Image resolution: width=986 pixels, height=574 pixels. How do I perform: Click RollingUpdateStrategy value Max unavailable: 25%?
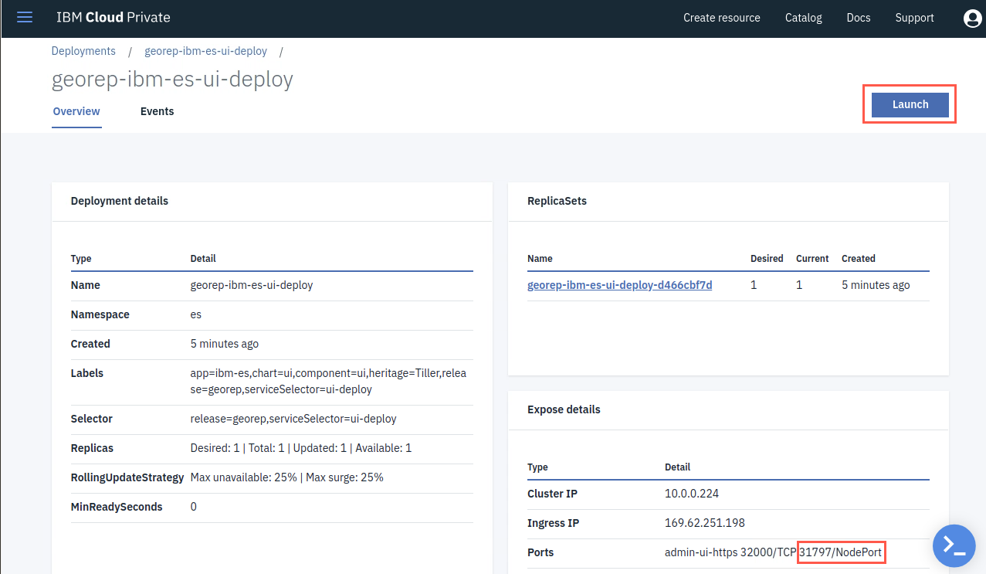click(x=287, y=477)
